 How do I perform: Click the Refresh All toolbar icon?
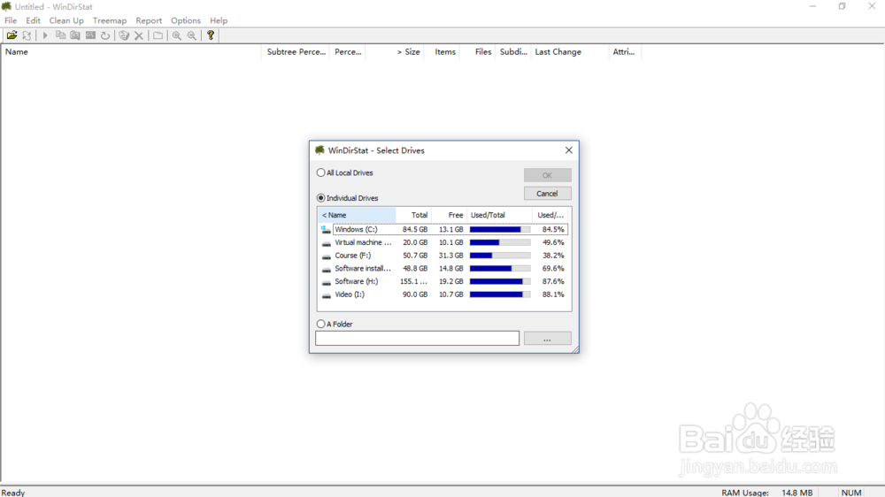(x=27, y=35)
